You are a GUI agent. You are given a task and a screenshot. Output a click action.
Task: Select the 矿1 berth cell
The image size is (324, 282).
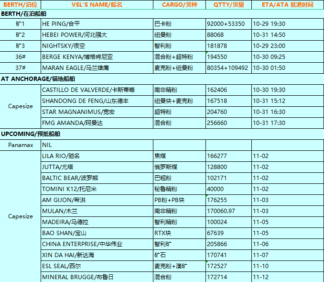(x=20, y=24)
